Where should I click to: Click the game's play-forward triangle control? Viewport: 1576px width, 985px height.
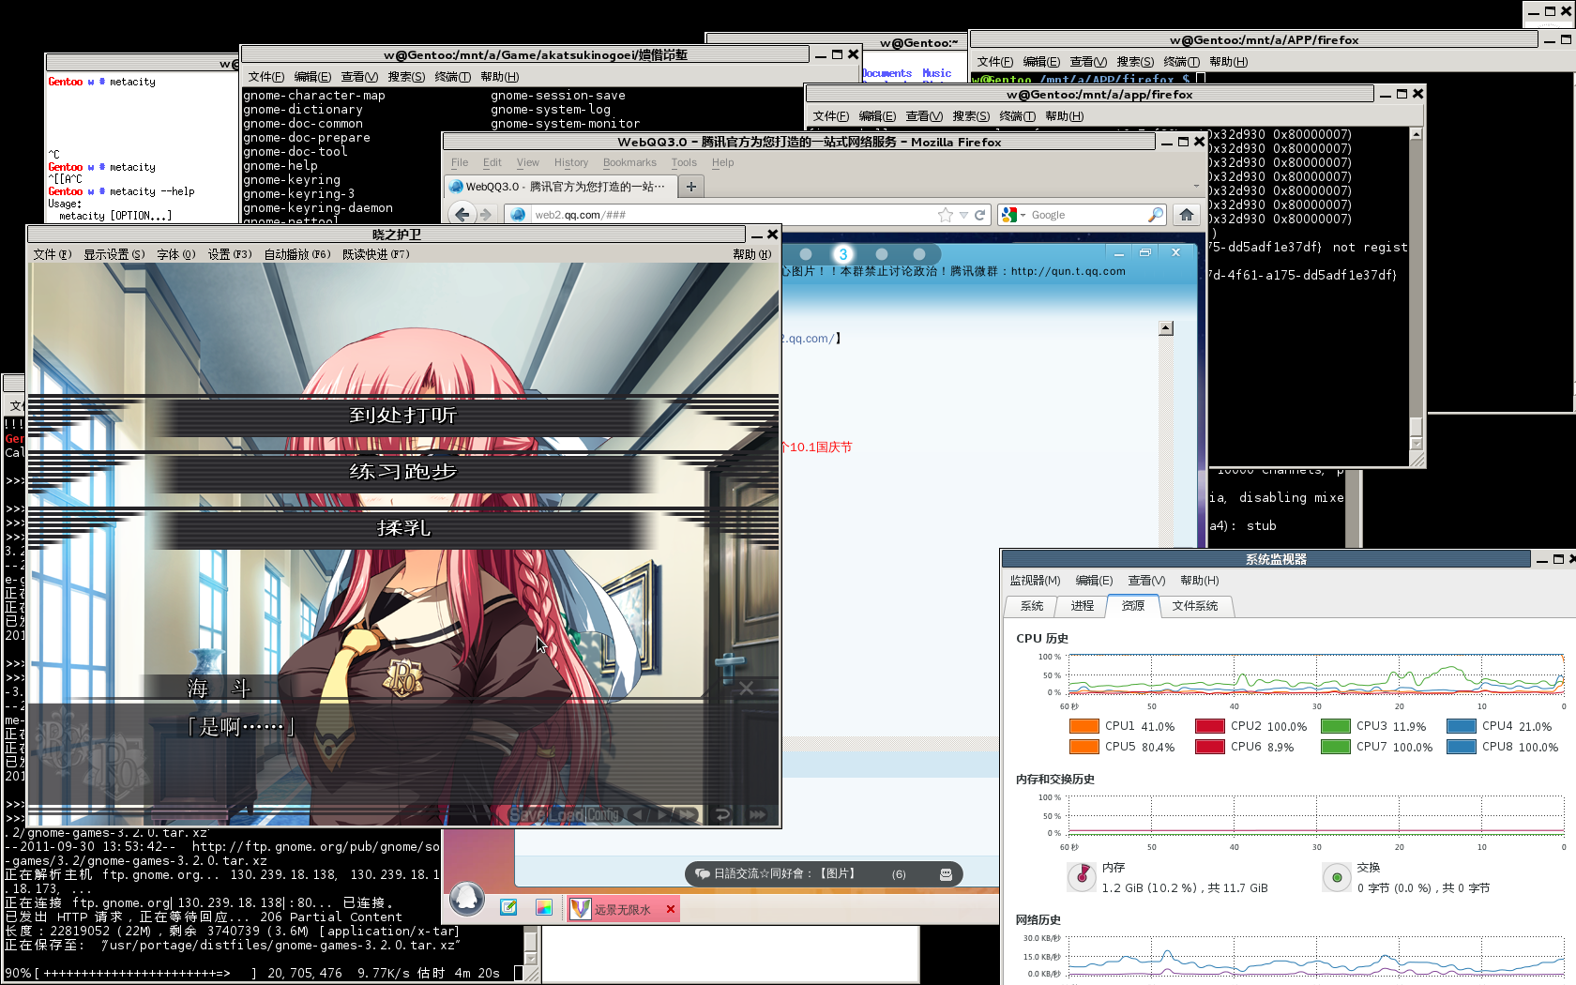pyautogui.click(x=662, y=814)
